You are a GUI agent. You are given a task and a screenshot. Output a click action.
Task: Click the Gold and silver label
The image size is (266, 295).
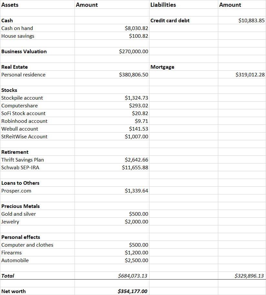[18, 214]
